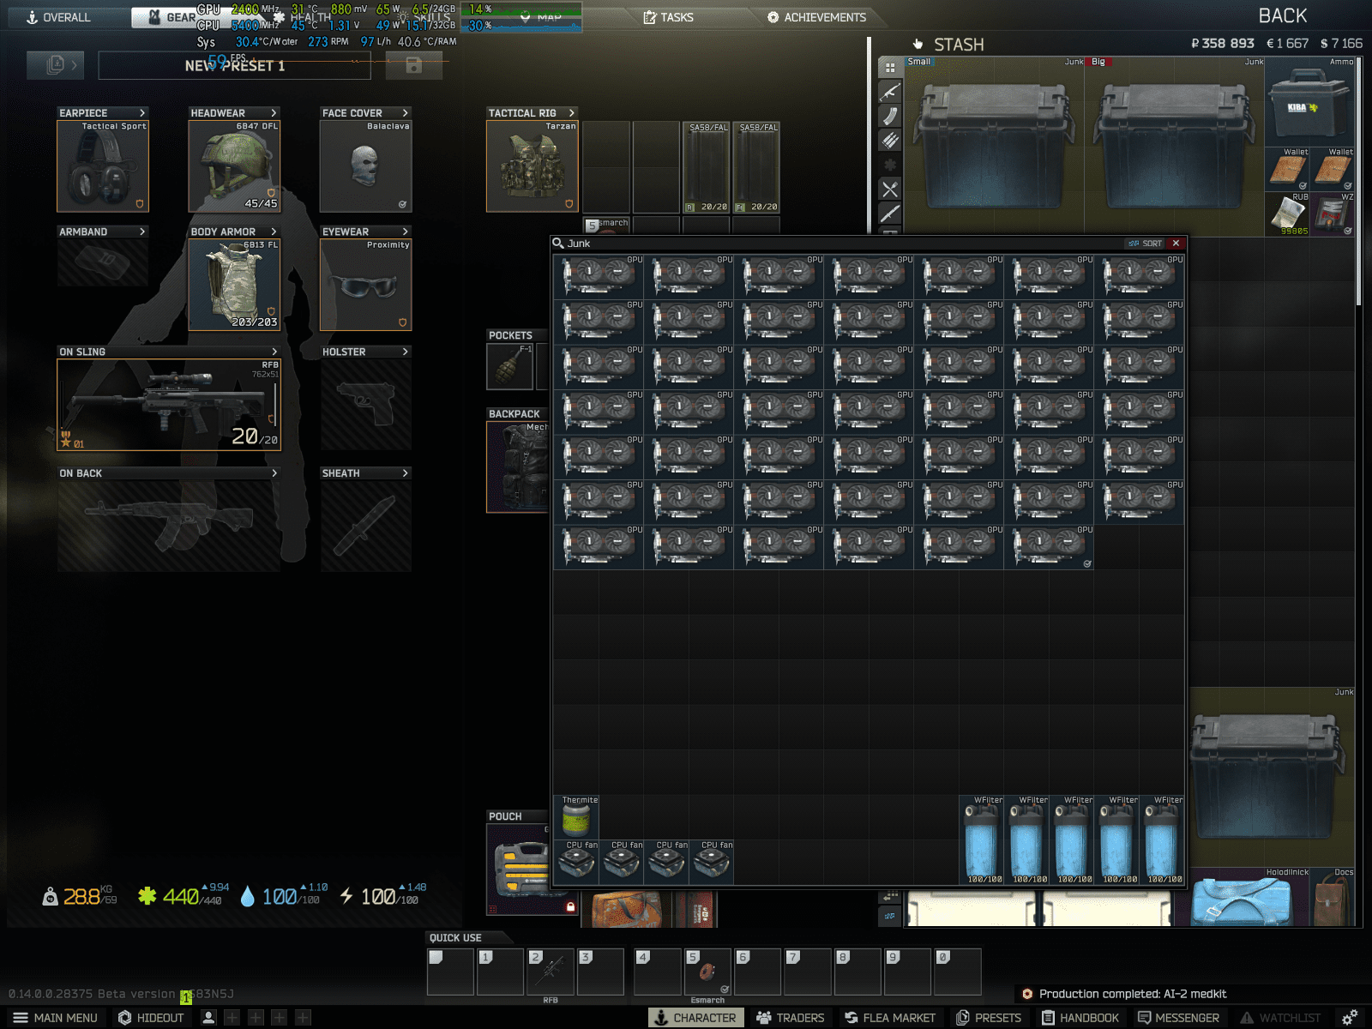Screen dimensions: 1372x1029
Task: Select Esmarch tourniquet in quick slot 5
Action: 707,972
